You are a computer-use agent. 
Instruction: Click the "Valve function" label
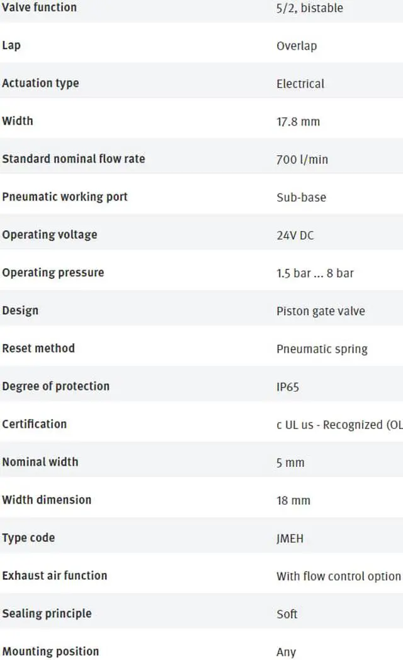[39, 8]
